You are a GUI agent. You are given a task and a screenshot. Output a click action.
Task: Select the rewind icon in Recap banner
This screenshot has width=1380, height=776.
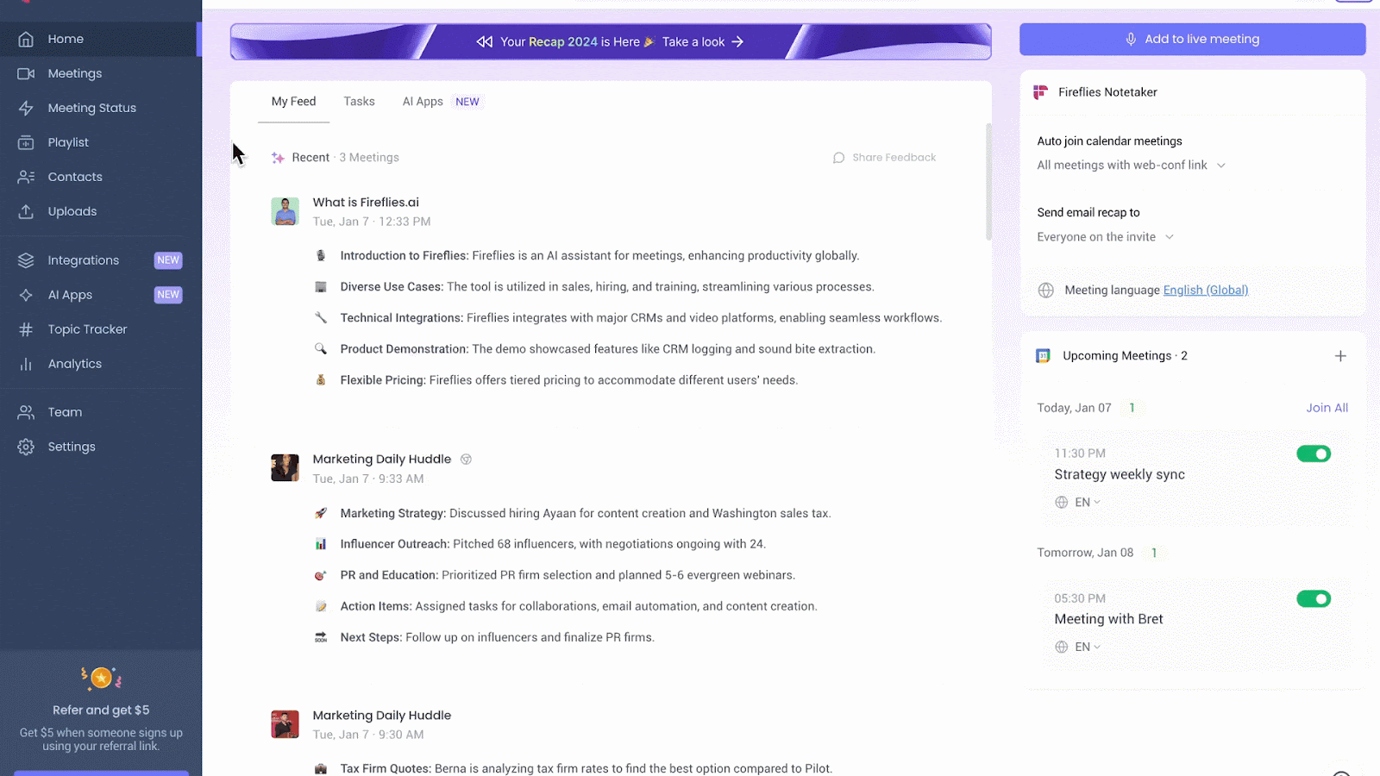pyautogui.click(x=485, y=41)
